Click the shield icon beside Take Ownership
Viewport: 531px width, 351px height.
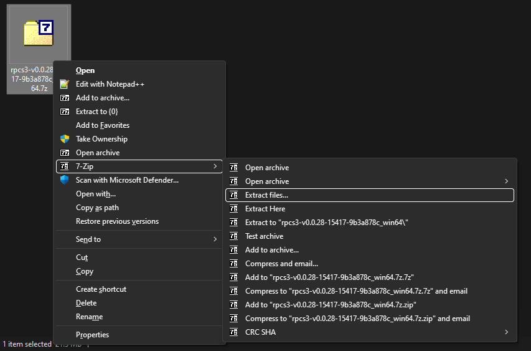[65, 138]
